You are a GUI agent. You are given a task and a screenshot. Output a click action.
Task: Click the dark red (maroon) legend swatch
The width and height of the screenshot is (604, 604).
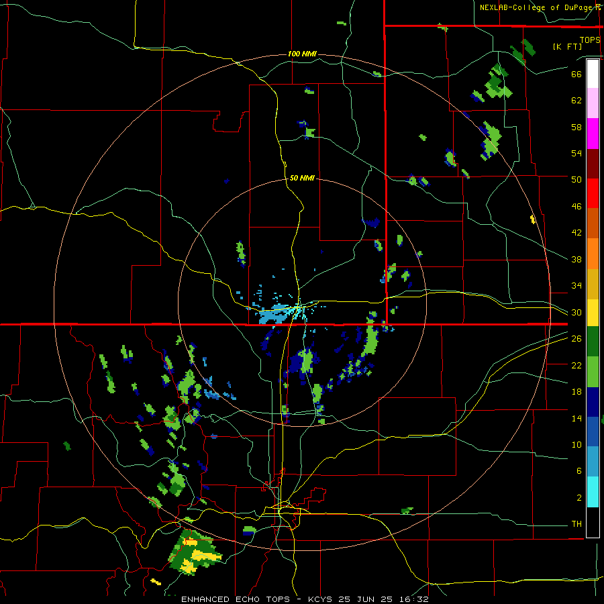[x=593, y=164]
